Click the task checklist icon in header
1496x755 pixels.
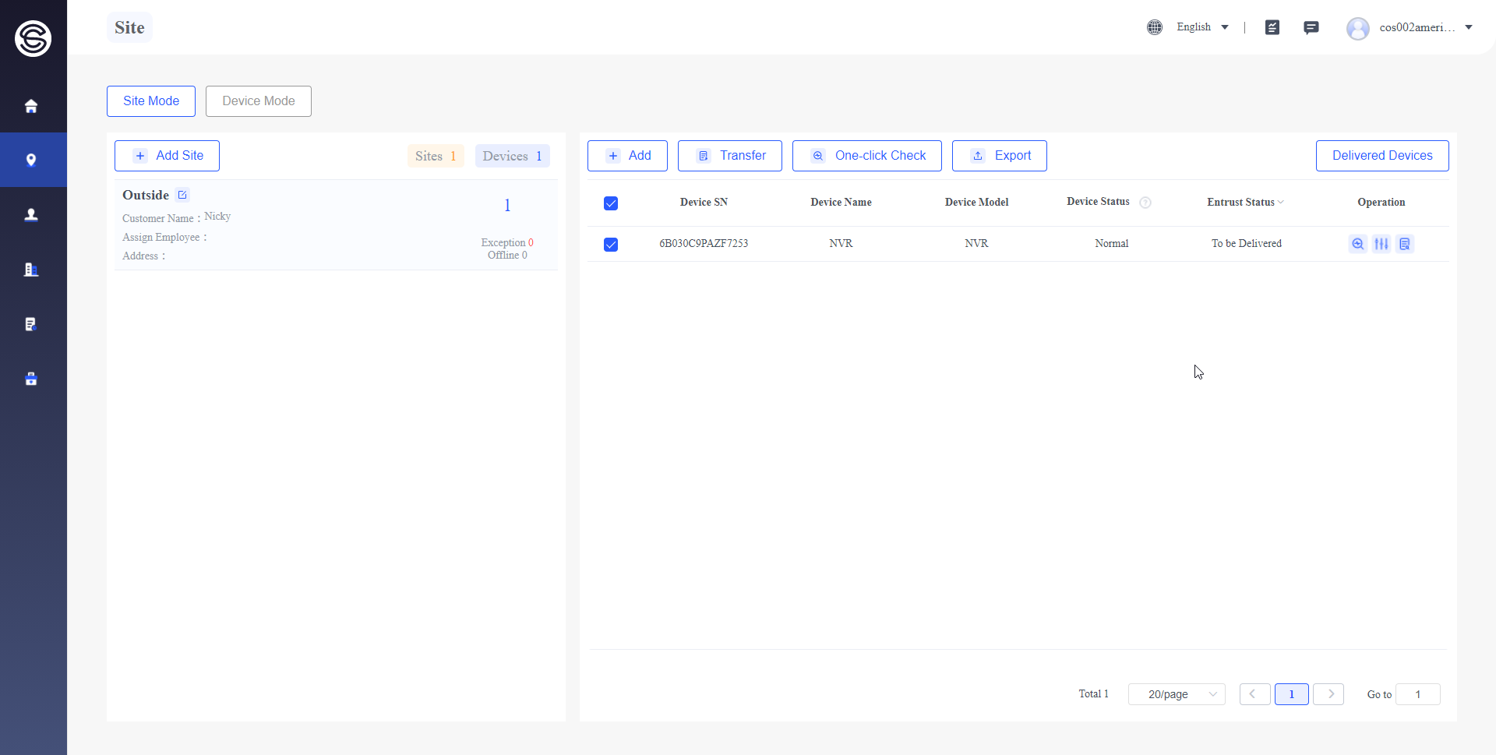[1272, 27]
